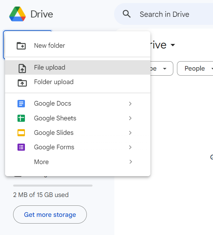The height and width of the screenshot is (235, 213).
Task: Click the search magnifier icon
Action: pos(127,14)
